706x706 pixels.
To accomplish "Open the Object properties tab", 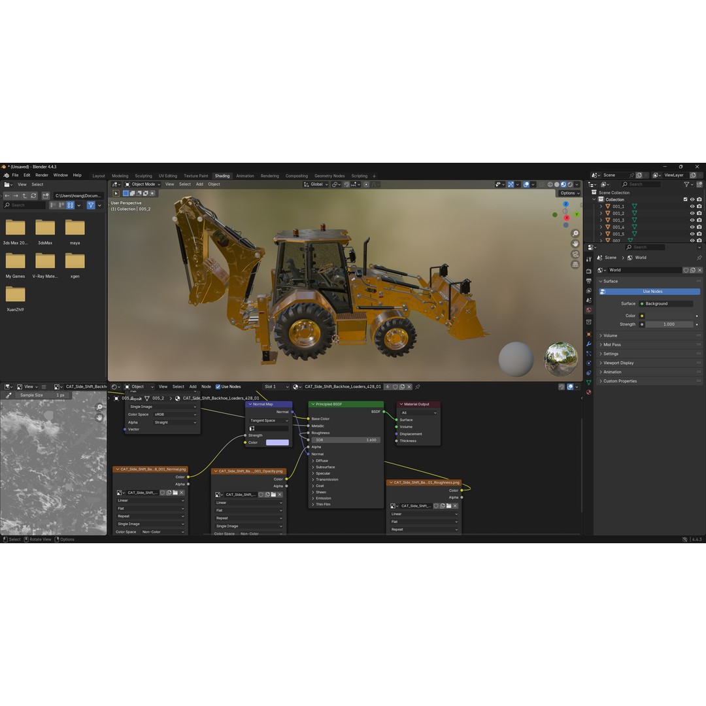I will point(588,334).
